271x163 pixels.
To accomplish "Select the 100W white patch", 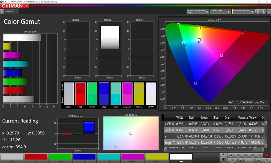I will [x=181, y=157].
